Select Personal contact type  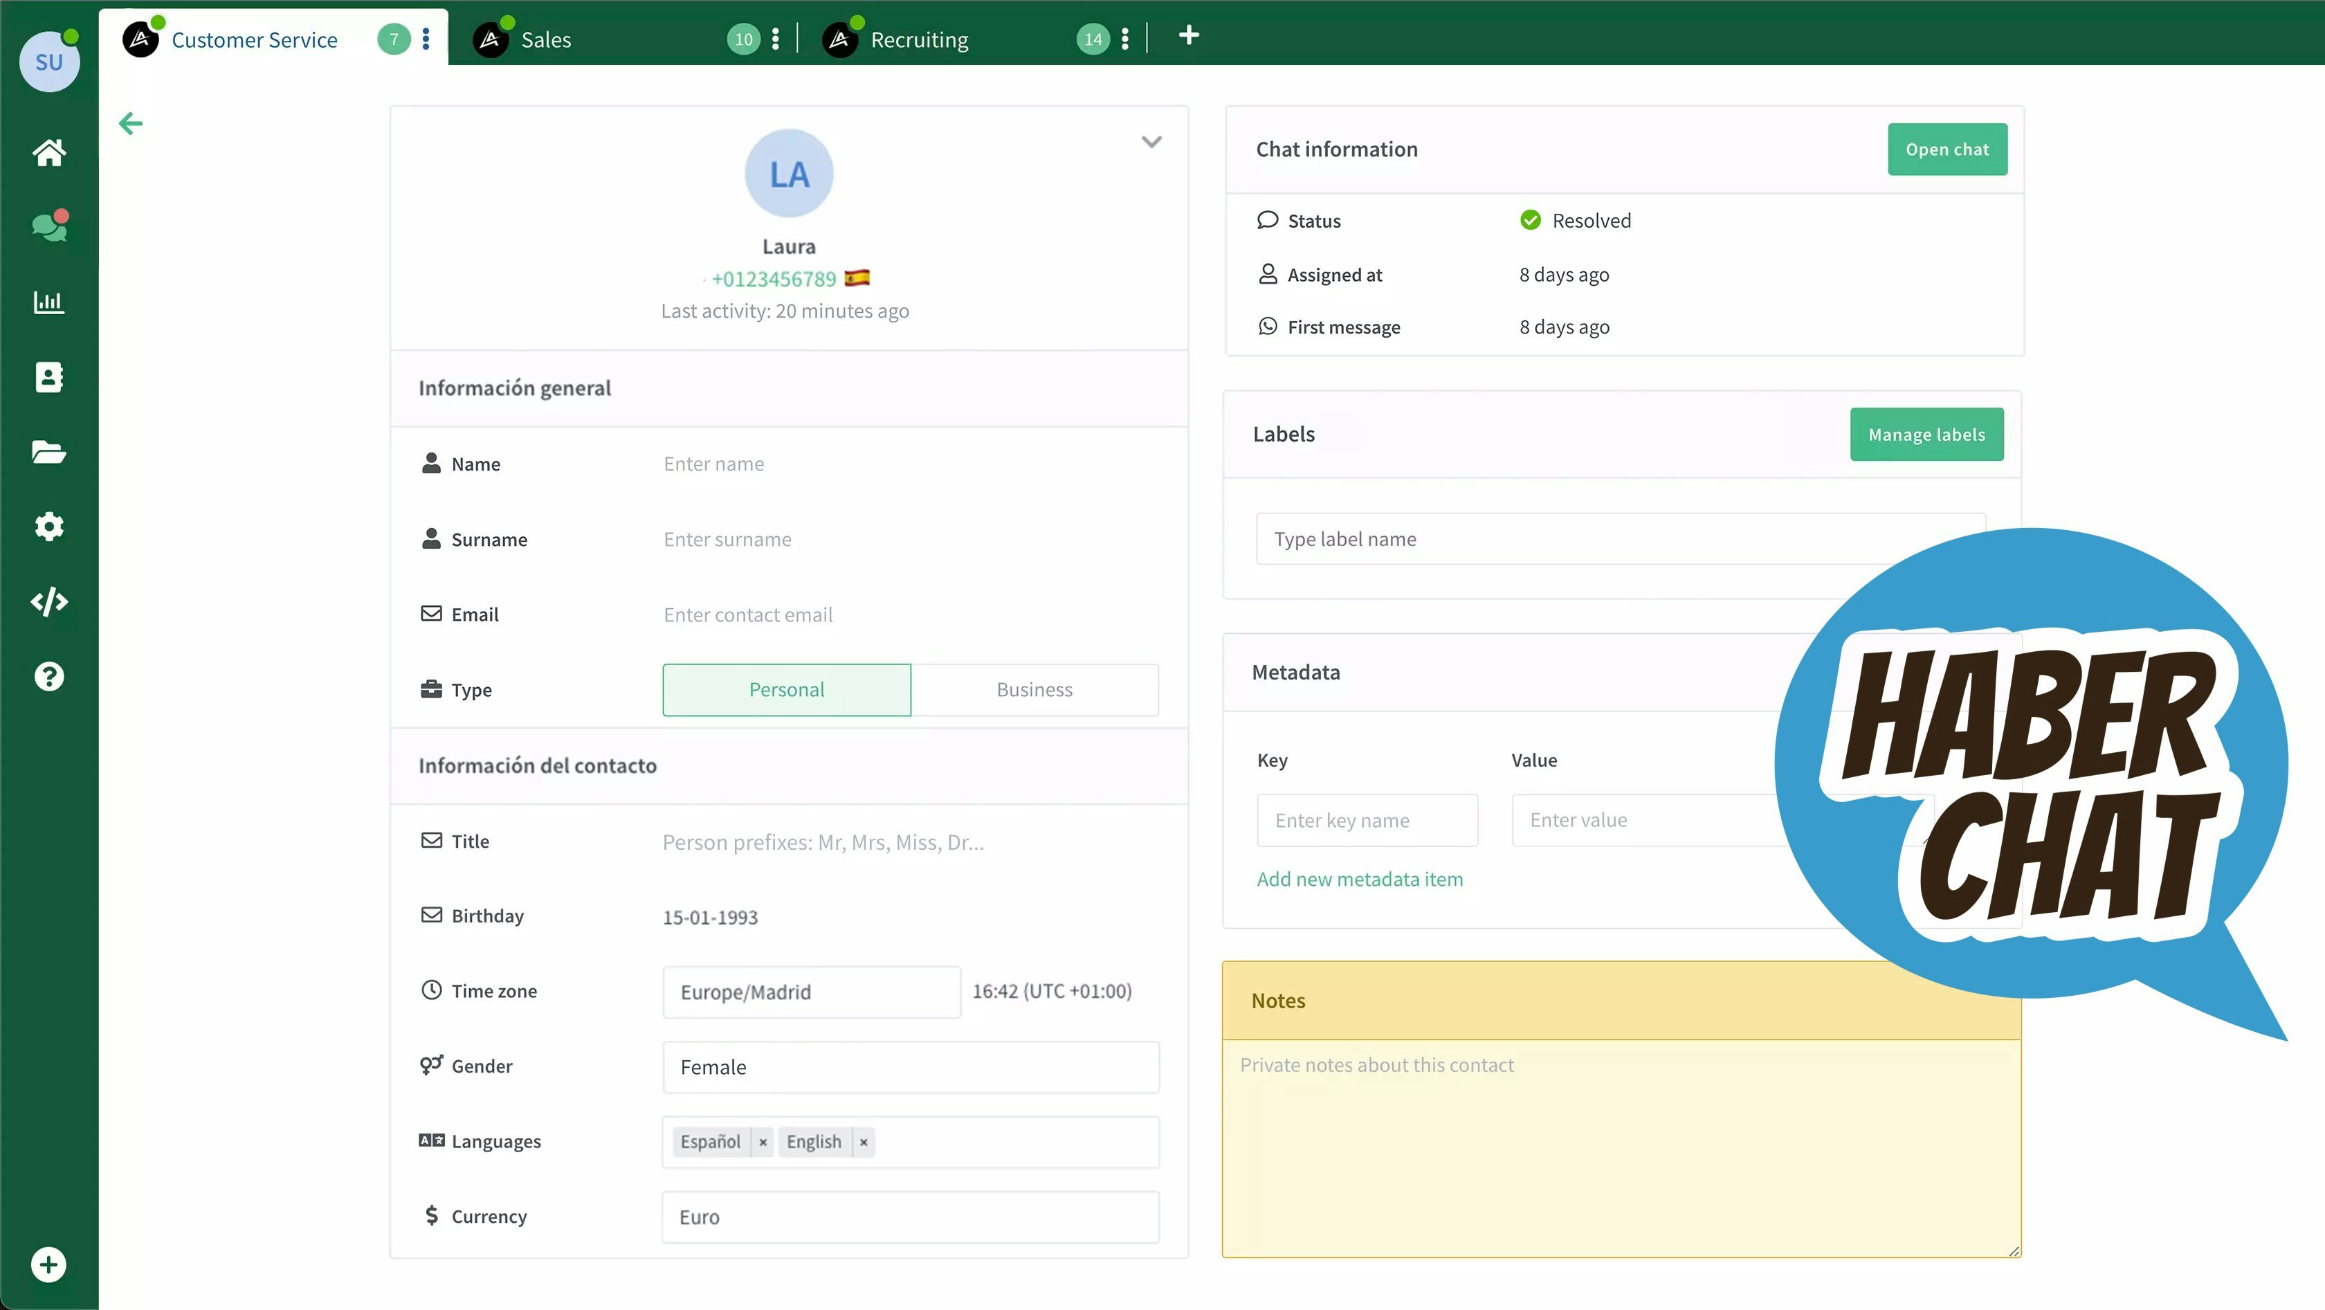pyautogui.click(x=786, y=690)
